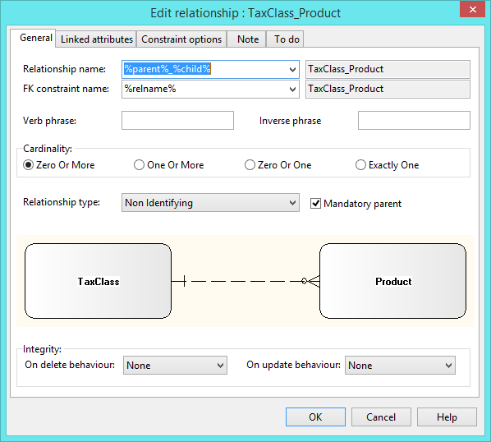Click the crow's foot symbol near Product
Screen dimensions: 491x442
pos(311,281)
